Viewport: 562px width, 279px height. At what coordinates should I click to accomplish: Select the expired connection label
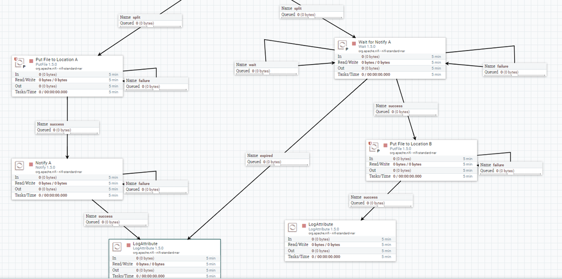tap(278, 159)
